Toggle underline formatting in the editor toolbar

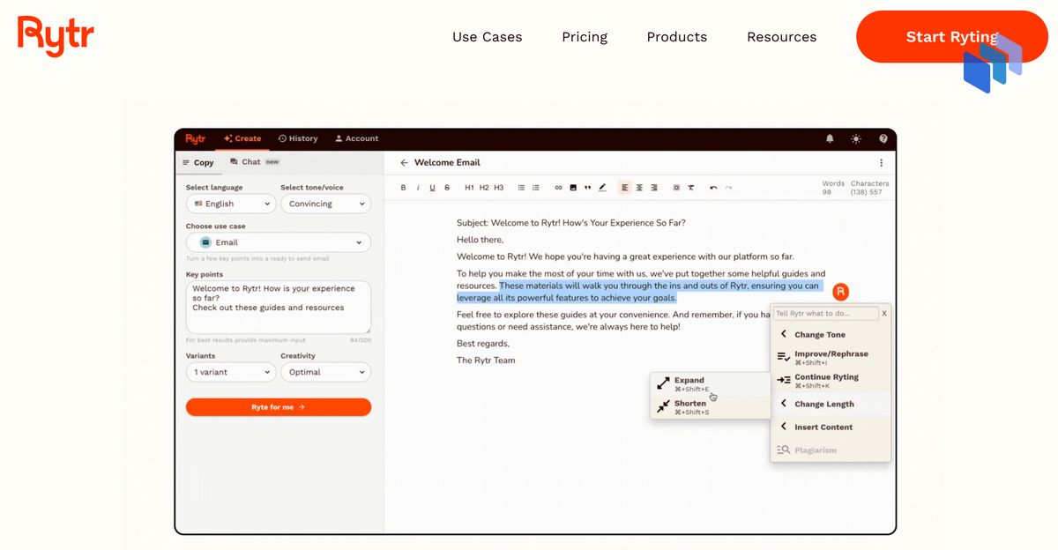[x=432, y=188]
